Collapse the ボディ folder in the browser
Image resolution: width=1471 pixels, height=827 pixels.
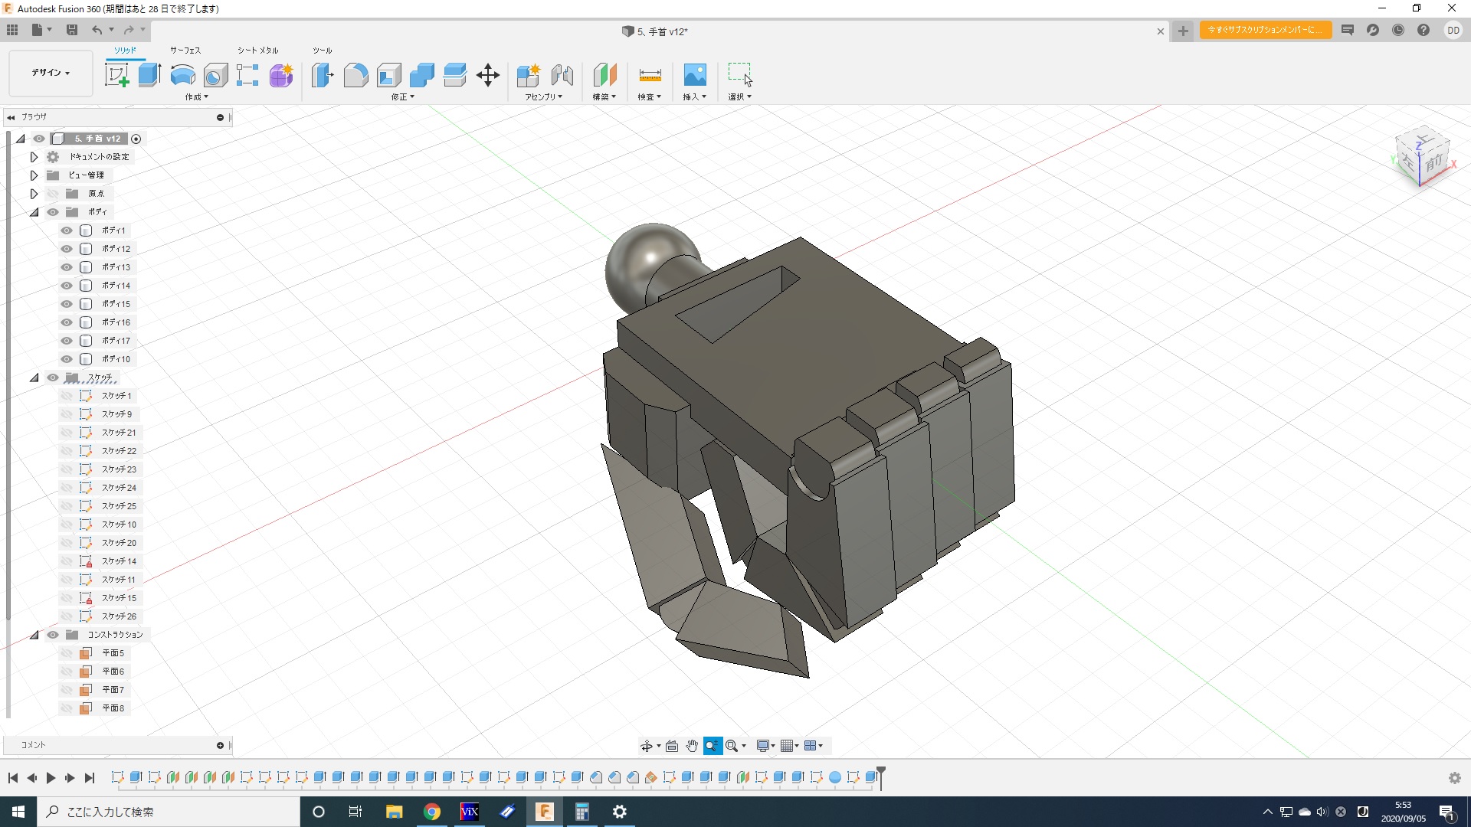pyautogui.click(x=34, y=212)
